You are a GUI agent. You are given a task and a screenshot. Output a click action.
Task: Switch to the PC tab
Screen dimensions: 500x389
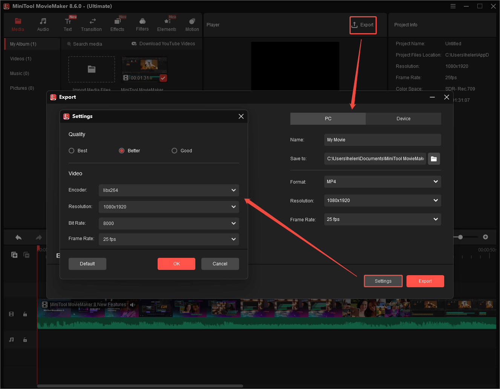pos(328,119)
